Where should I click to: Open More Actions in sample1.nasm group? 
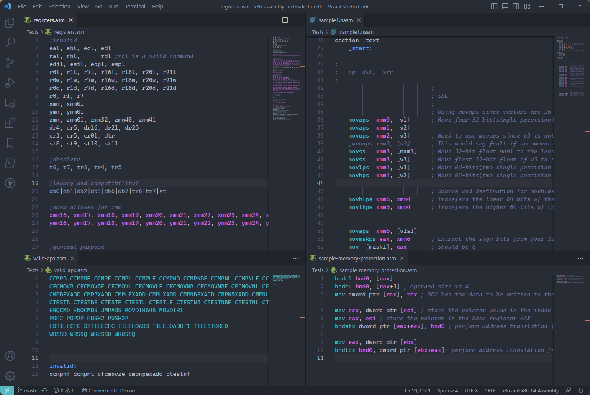580,20
